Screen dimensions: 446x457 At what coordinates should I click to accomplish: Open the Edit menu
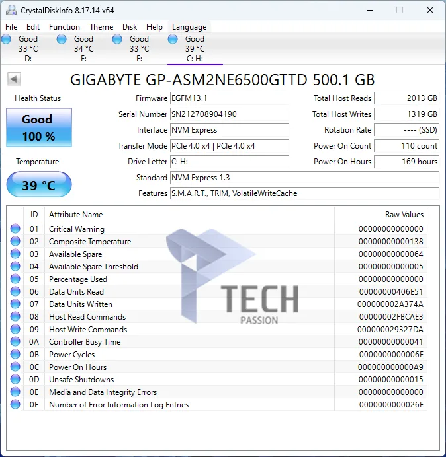(33, 27)
